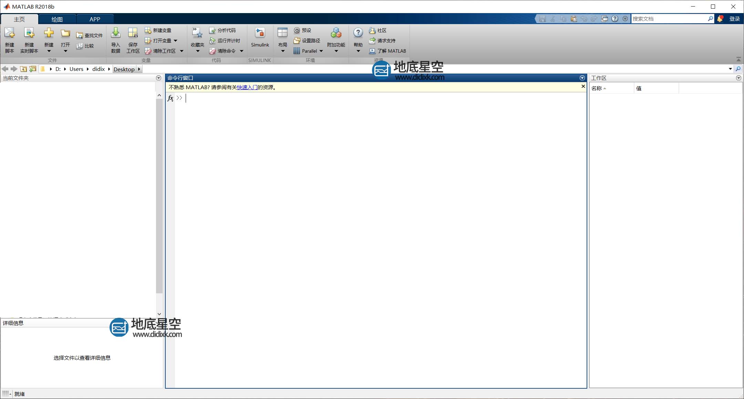
Task: Import data with 导入数据
Action: (x=116, y=40)
